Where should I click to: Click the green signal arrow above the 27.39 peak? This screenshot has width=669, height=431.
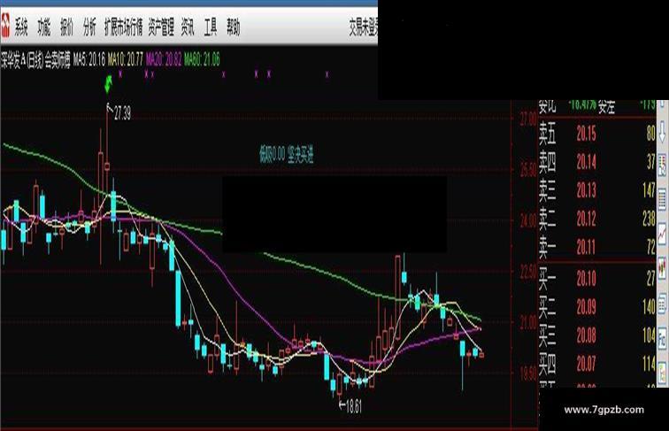tap(108, 84)
